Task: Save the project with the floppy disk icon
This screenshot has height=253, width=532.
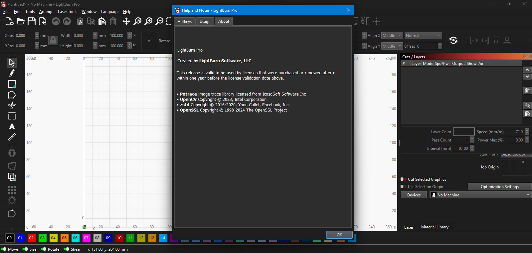Action: pos(32,22)
